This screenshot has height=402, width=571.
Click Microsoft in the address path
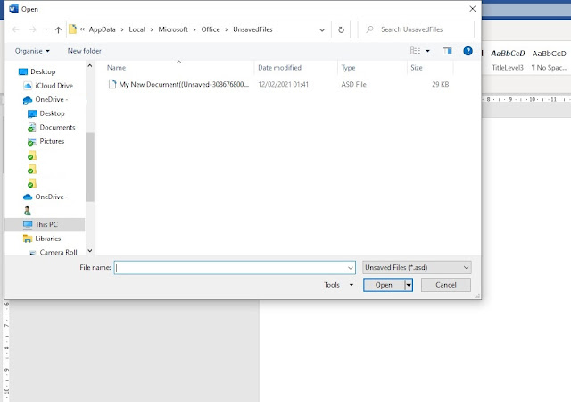[173, 29]
